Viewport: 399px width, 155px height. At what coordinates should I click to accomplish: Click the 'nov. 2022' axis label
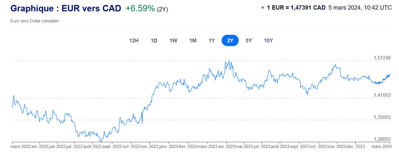pos(149,147)
